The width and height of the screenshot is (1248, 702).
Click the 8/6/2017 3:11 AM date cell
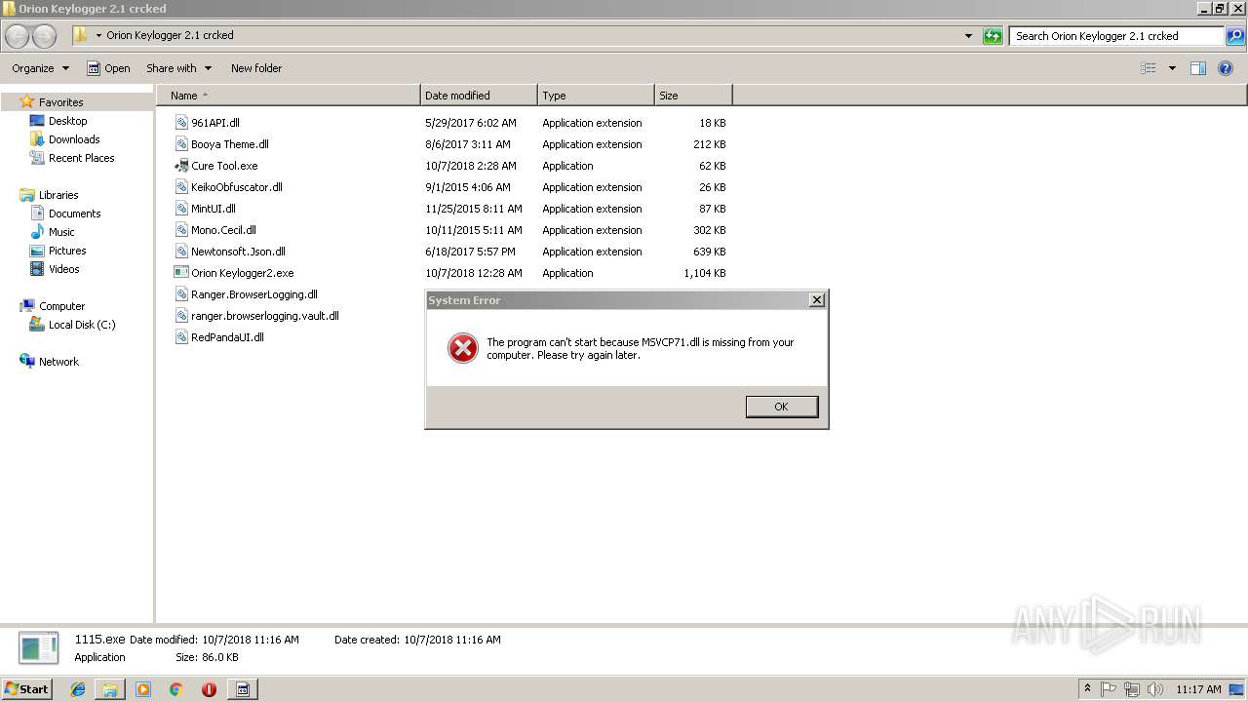[468, 144]
